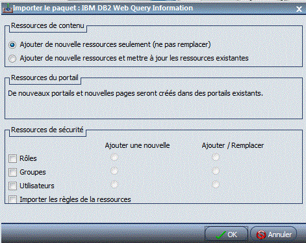Click the 'Ressources de sécurité' group label

[47, 130]
